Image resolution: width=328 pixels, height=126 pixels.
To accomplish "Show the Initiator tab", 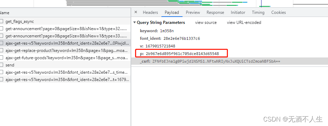I will pos(238,12).
